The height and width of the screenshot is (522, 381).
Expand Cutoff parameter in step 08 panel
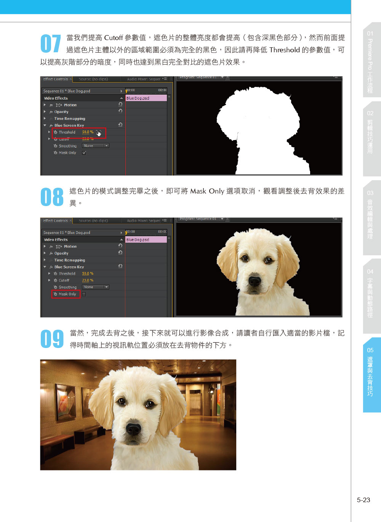pyautogui.click(x=50, y=280)
